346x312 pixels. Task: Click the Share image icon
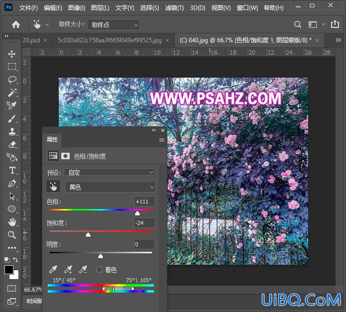click(335, 24)
